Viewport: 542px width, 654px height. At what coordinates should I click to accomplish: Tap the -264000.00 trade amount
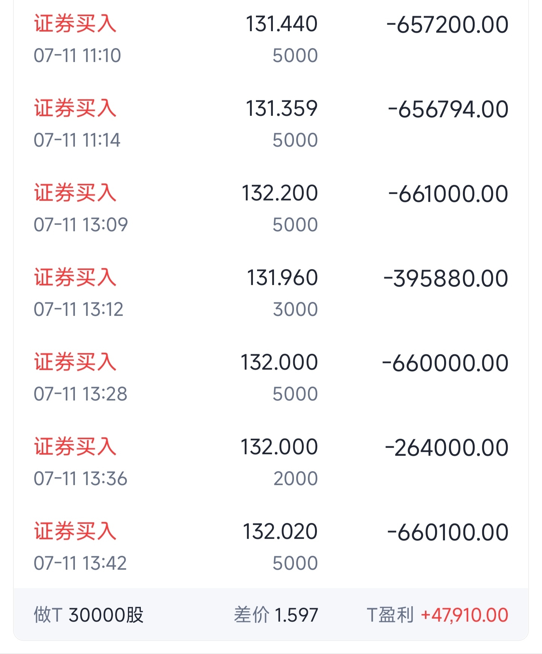pos(446,448)
